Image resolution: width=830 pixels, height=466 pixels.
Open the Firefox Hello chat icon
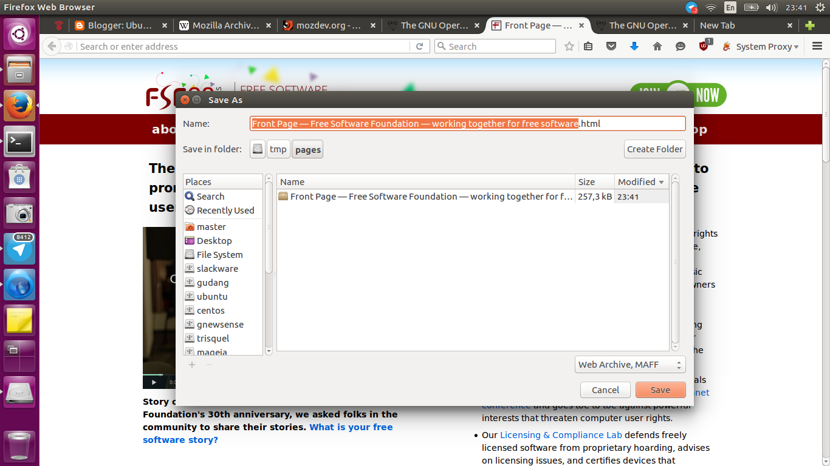point(680,46)
